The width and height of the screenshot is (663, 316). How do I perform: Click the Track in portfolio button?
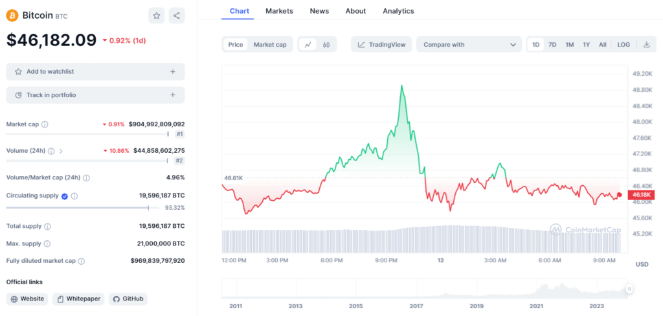95,95
